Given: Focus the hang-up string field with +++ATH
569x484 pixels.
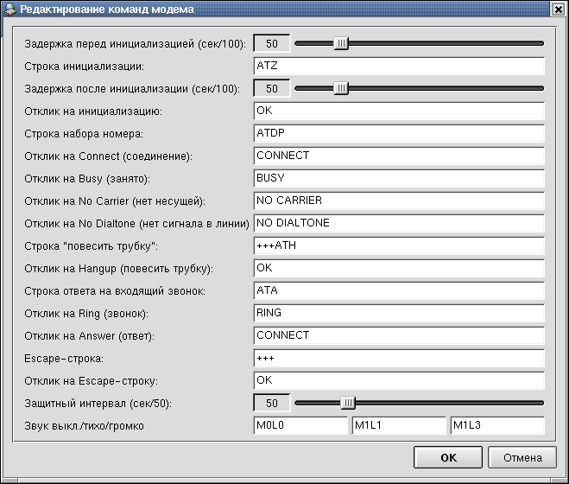Looking at the screenshot, I should coord(398,245).
